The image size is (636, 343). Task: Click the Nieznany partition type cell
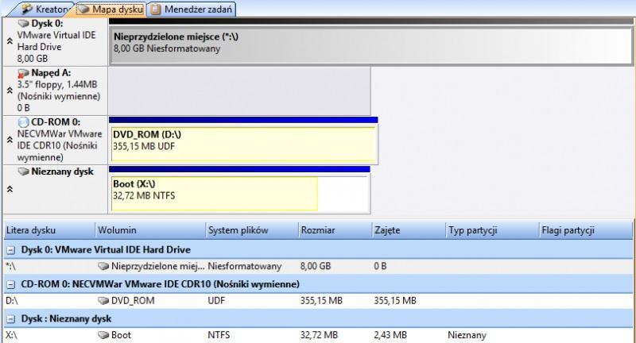467,335
